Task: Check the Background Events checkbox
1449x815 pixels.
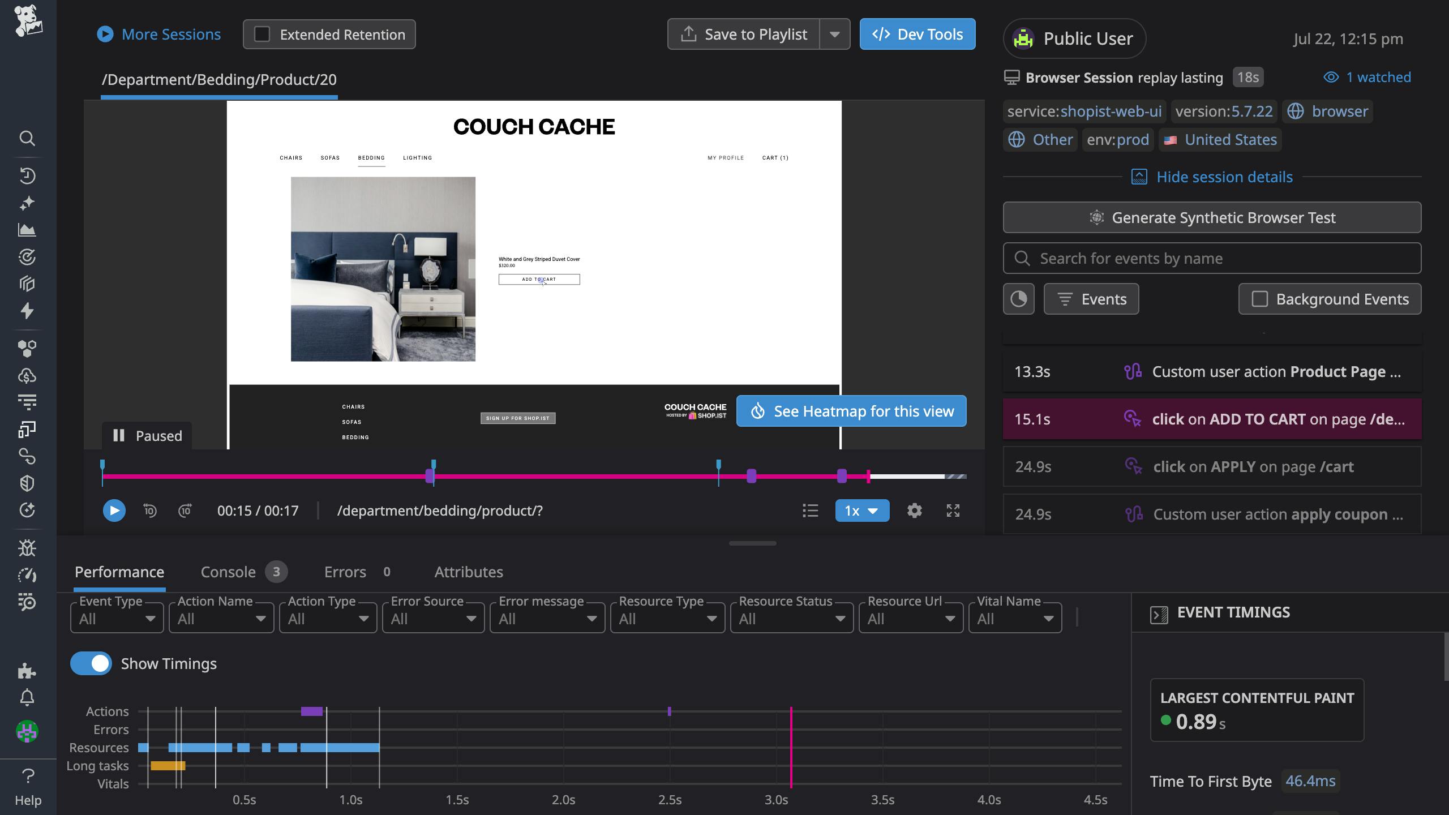Action: coord(1261,299)
